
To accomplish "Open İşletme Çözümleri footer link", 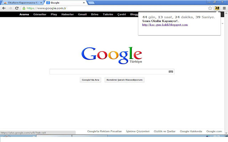I will tap(138, 131).
